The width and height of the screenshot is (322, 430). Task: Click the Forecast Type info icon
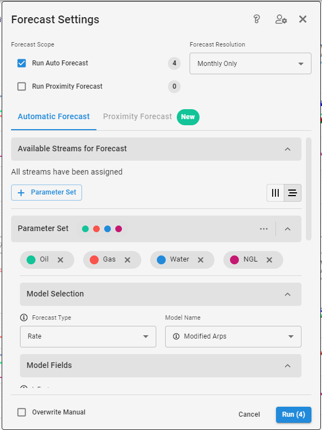click(x=24, y=318)
